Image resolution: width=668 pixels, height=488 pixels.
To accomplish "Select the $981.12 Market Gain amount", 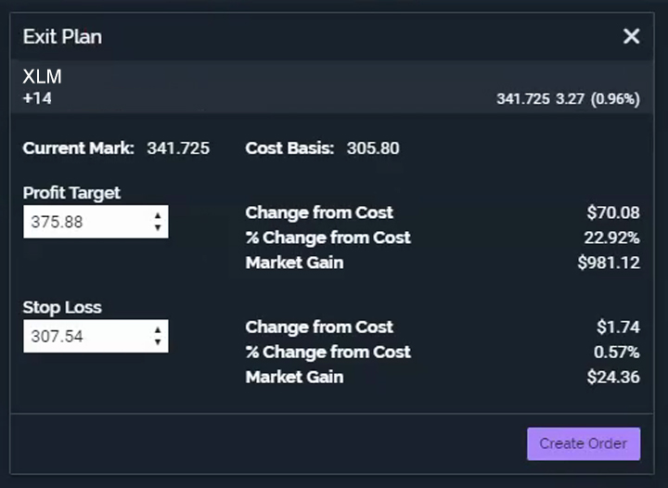I will pyautogui.click(x=608, y=263).
